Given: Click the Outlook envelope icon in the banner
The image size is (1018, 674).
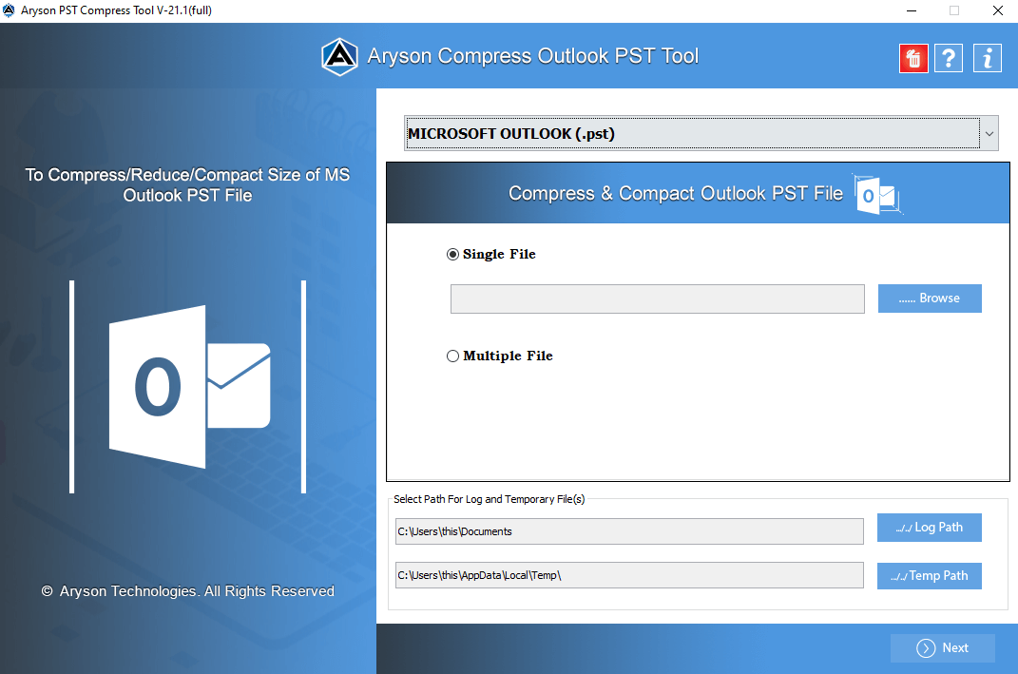Looking at the screenshot, I should point(879,195).
